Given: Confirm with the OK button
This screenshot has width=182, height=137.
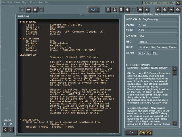Looking at the screenshot, I should point(131,132).
